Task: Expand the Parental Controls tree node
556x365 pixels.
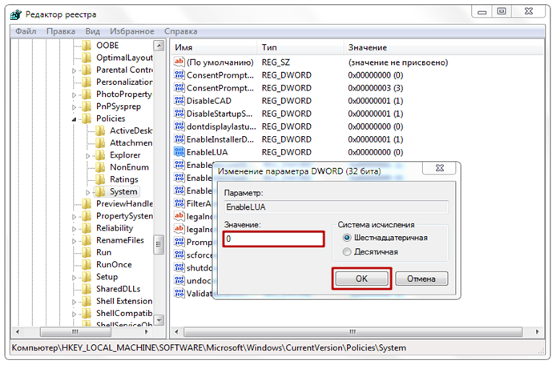Action: tap(75, 70)
